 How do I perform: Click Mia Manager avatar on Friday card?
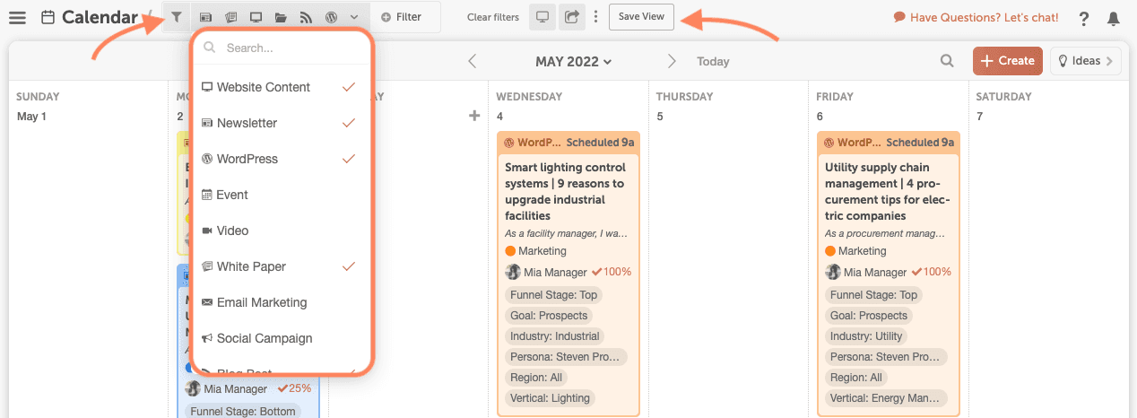(833, 272)
